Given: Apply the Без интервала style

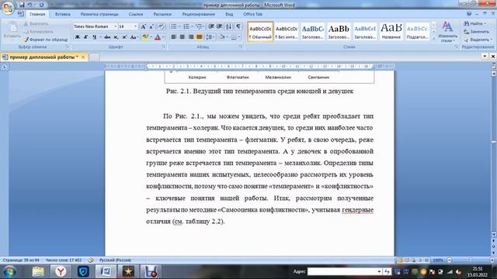Looking at the screenshot, I should [x=287, y=32].
